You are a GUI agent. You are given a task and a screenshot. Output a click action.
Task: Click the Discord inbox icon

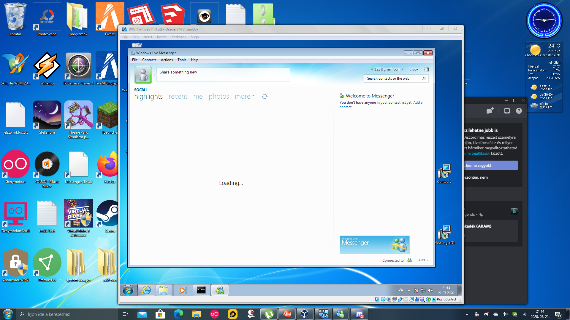click(x=507, y=111)
